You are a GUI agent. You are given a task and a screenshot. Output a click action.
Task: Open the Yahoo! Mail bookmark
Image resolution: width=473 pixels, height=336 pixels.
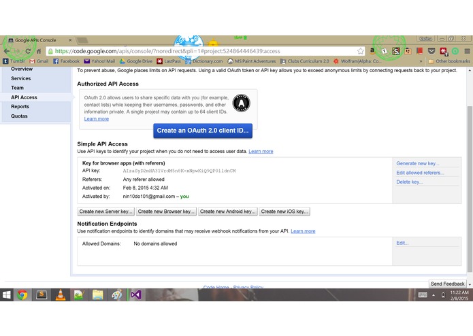[x=99, y=61]
